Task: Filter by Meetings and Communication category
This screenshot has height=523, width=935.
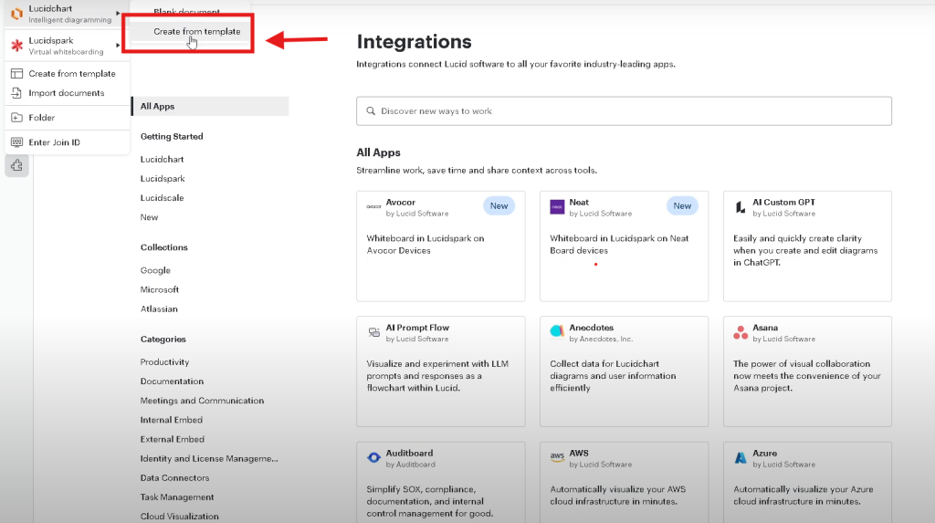Action: tap(202, 401)
